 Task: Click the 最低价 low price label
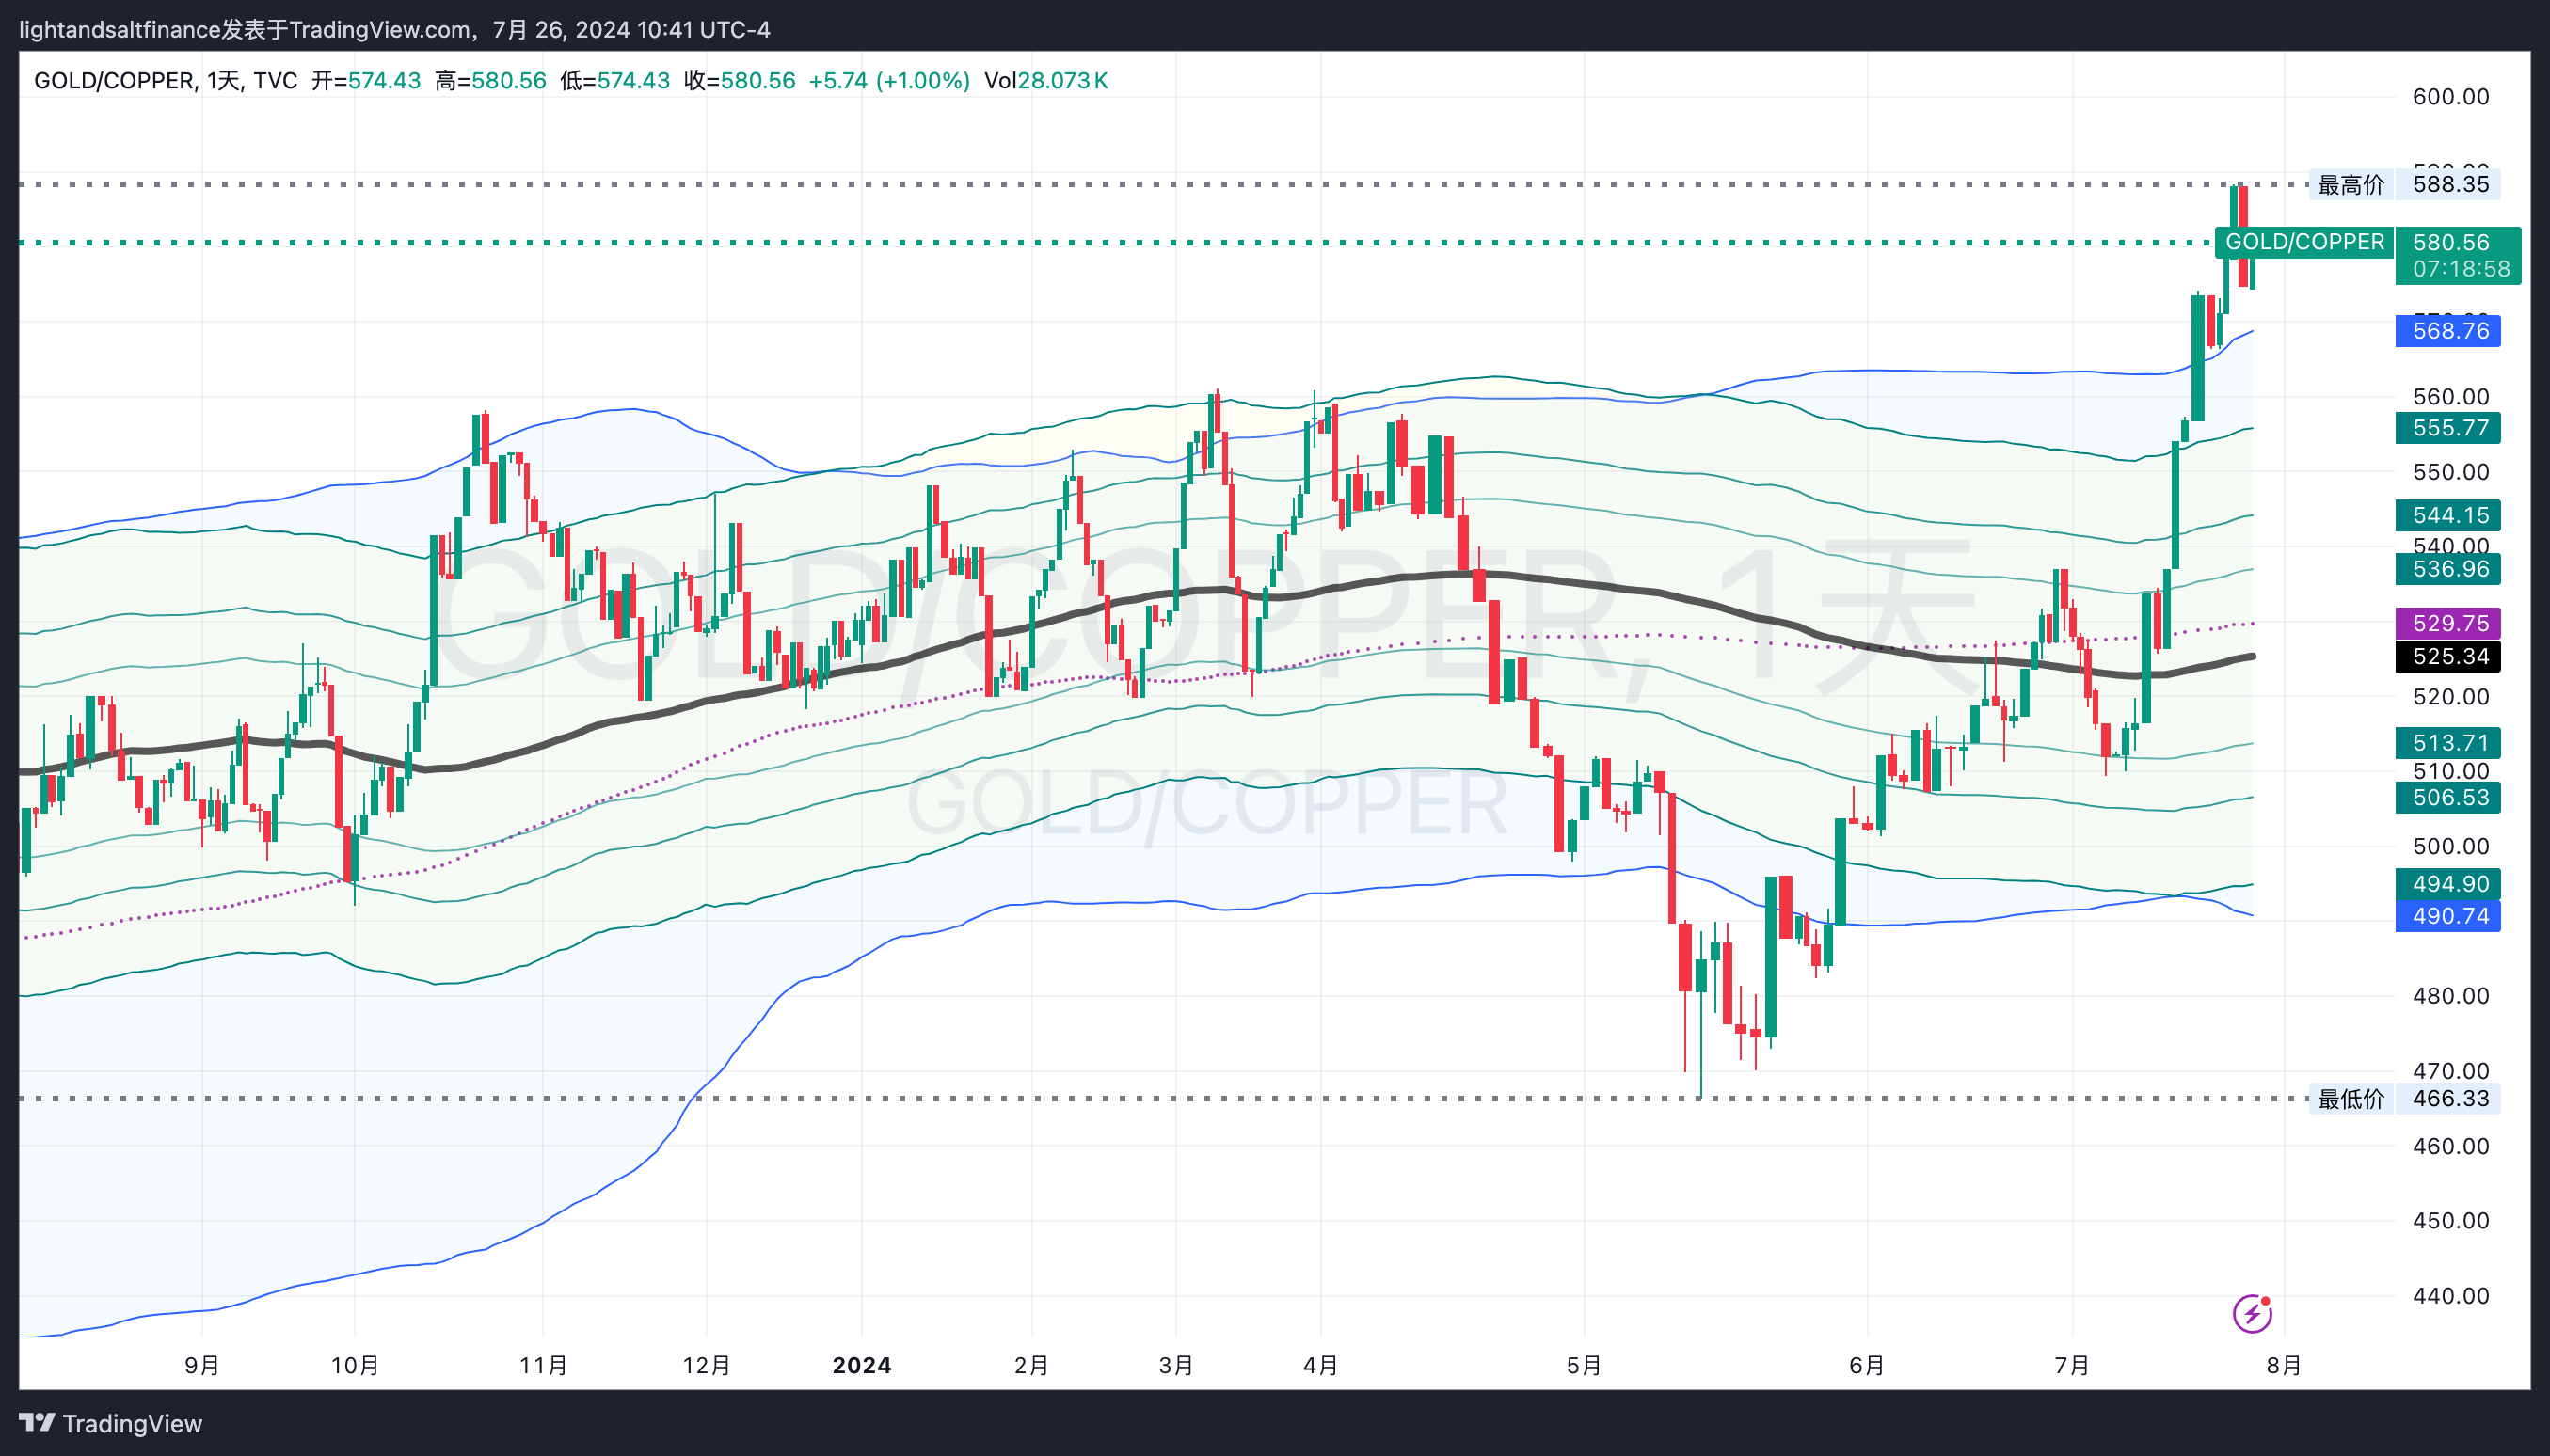(x=2351, y=1099)
